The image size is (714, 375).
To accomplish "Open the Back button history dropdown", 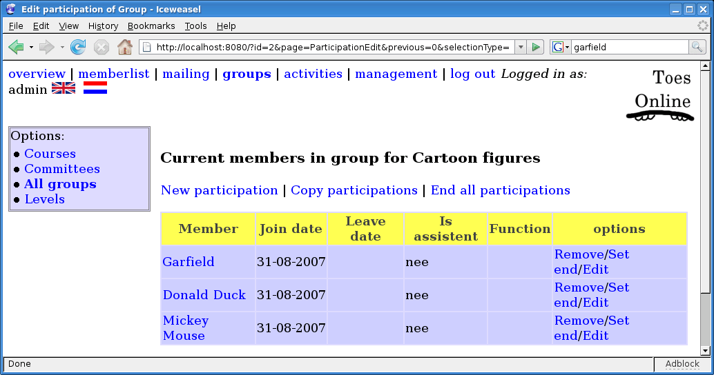I will tap(31, 48).
